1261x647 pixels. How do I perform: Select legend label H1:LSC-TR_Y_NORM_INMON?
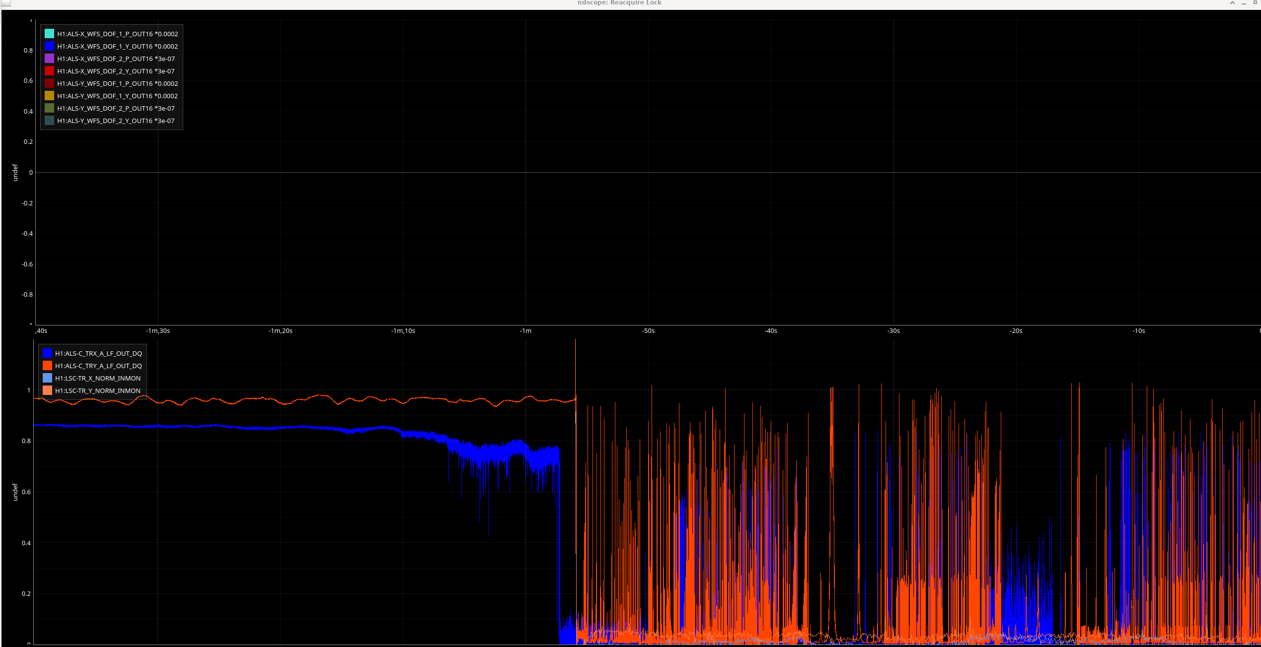(98, 390)
